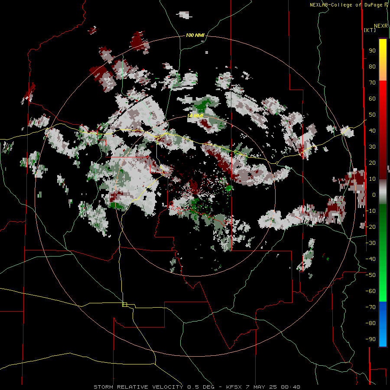
Task: Select the 50 value on the velocity scale
Action: (x=372, y=115)
